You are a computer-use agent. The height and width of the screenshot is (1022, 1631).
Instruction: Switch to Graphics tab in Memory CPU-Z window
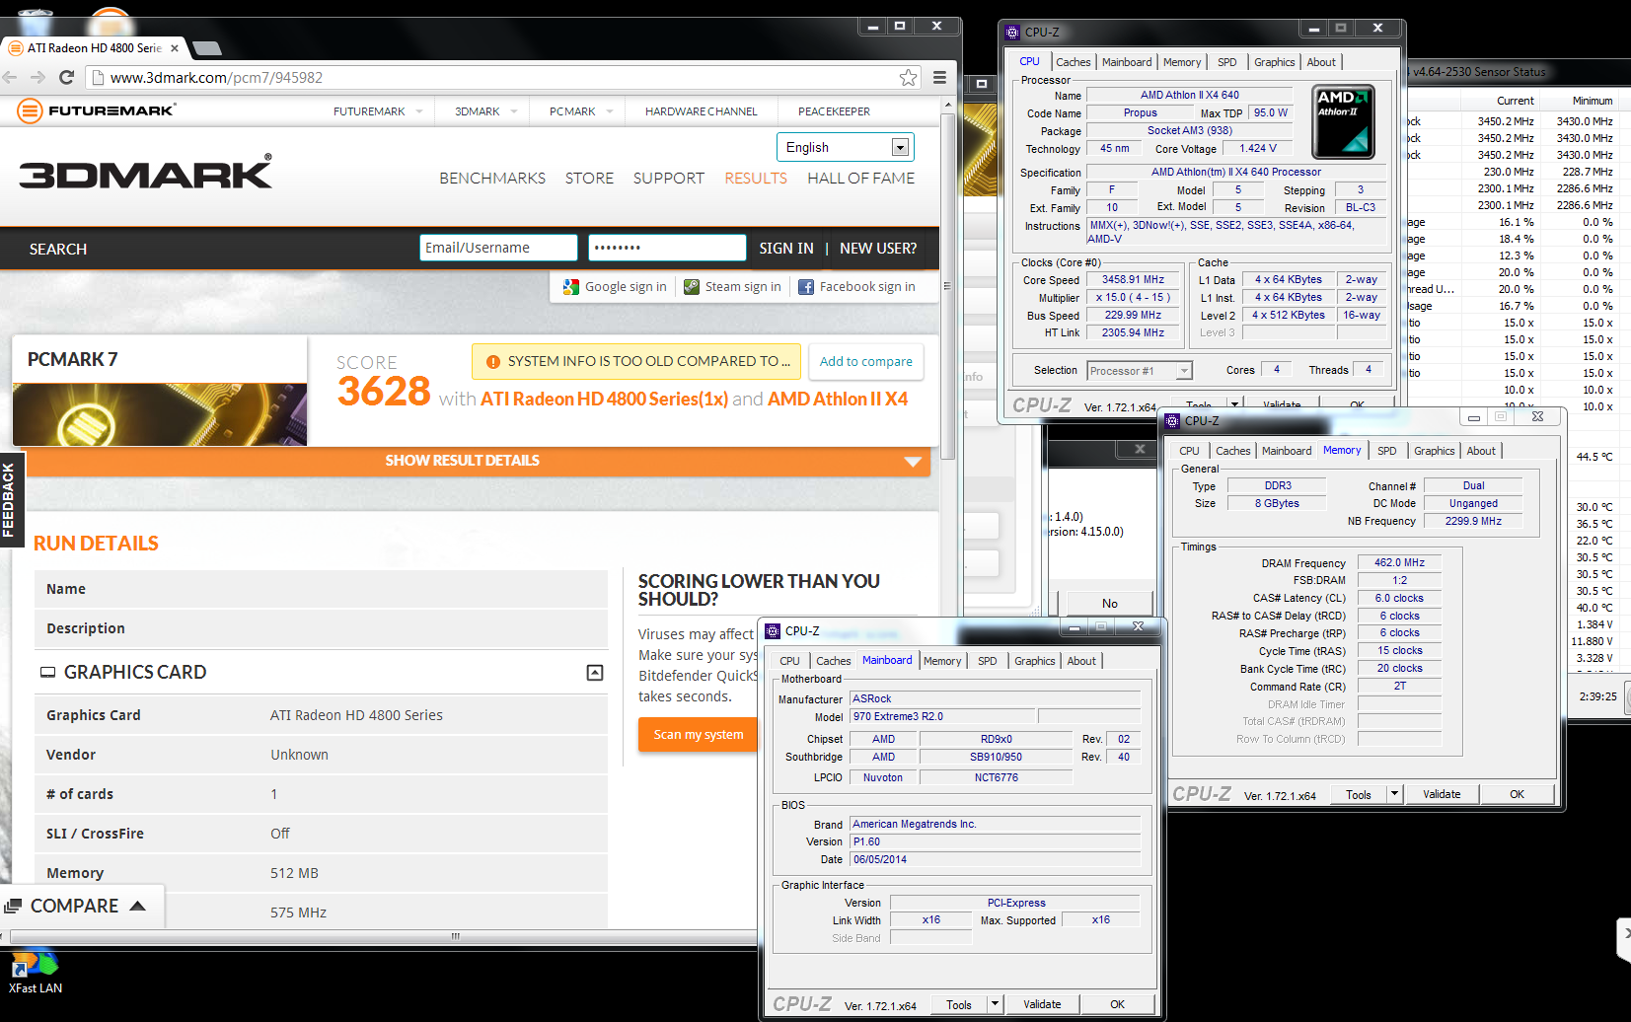(x=1434, y=451)
